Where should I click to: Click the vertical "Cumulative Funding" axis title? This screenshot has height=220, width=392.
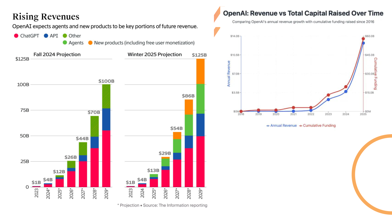pyautogui.click(x=376, y=74)
